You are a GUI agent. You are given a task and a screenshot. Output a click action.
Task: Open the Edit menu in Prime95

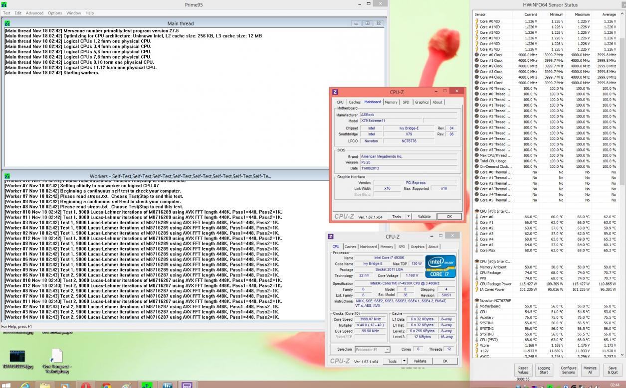point(18,13)
